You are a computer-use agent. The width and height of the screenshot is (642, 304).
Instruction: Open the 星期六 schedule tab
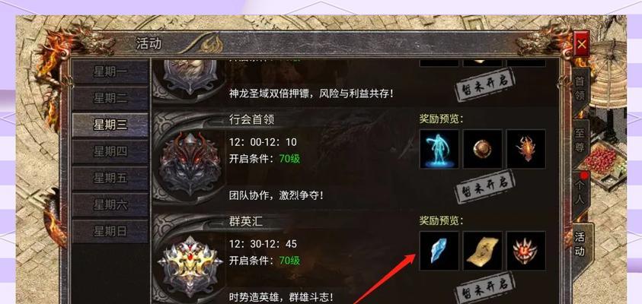point(110,204)
